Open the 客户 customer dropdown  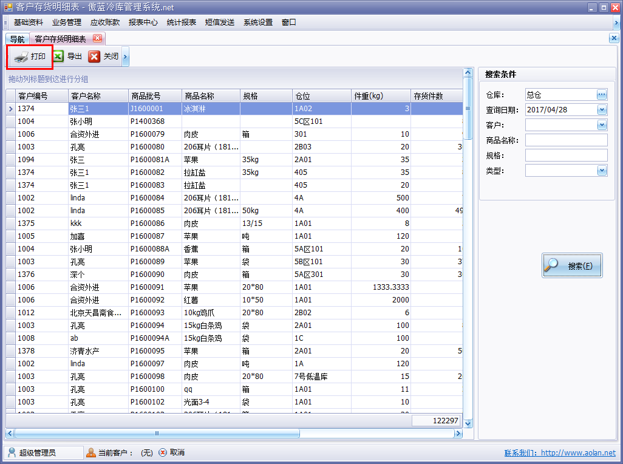tap(601, 125)
